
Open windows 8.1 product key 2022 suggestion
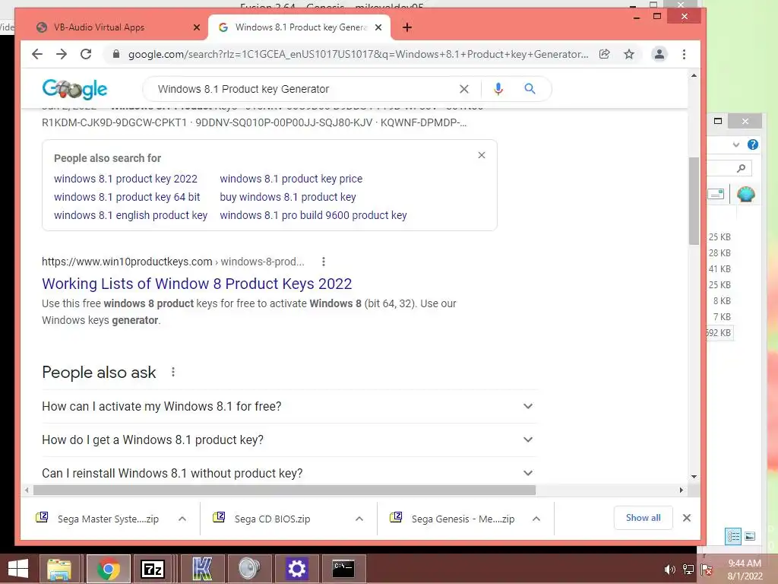pos(125,179)
